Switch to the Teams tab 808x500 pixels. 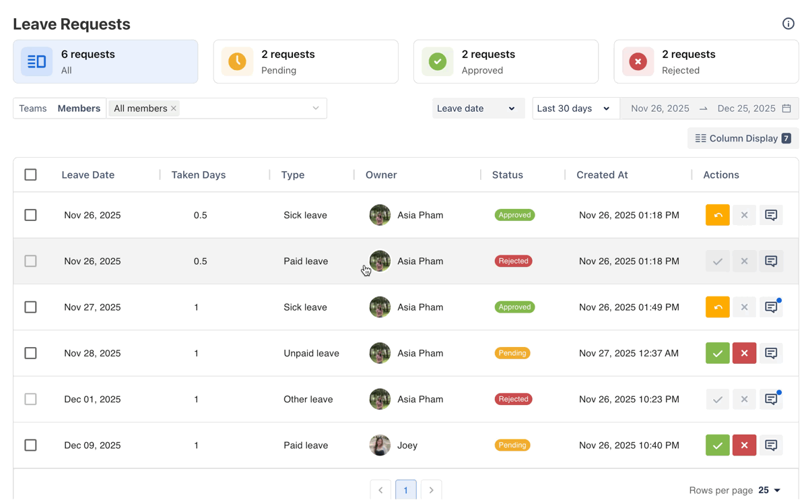coord(33,108)
